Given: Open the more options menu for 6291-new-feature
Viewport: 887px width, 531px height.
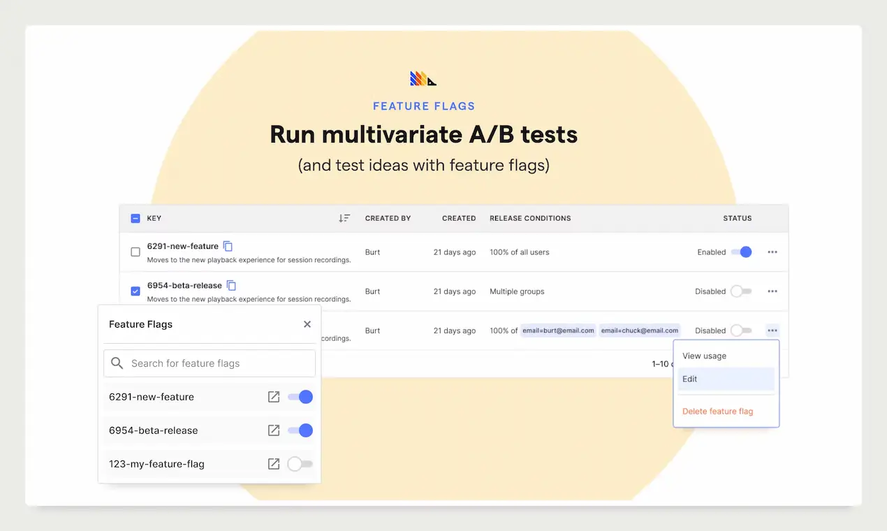Looking at the screenshot, I should click(772, 252).
